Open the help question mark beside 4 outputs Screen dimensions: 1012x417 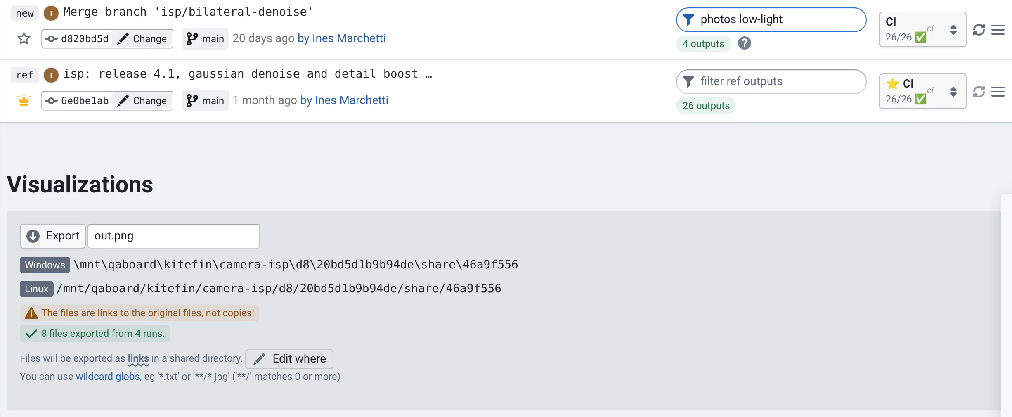(x=745, y=43)
